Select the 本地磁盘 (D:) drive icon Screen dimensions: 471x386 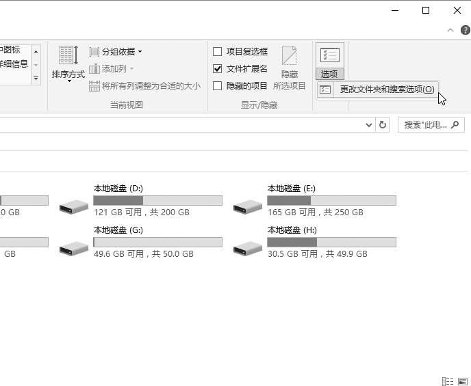[x=74, y=207]
